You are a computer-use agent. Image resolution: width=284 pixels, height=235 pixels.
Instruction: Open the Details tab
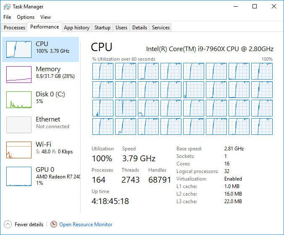pyautogui.click(x=139, y=28)
